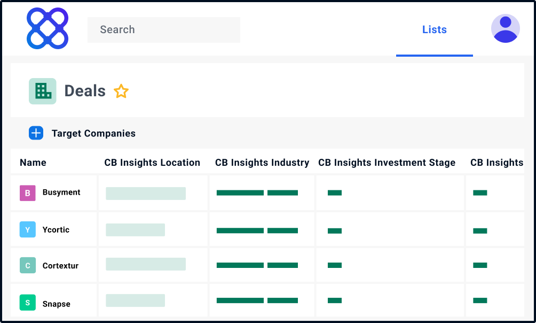Click the green Deals building icon

pyautogui.click(x=43, y=91)
